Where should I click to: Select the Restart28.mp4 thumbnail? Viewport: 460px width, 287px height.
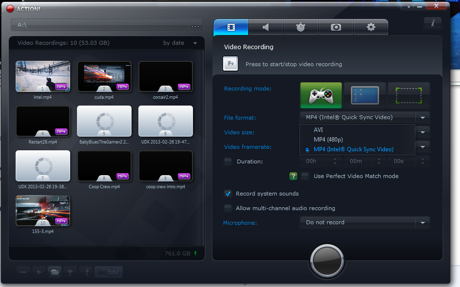coord(43,122)
